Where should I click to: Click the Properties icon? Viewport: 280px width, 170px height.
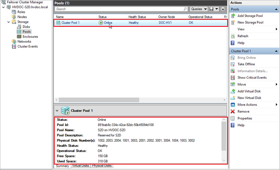(x=233, y=118)
